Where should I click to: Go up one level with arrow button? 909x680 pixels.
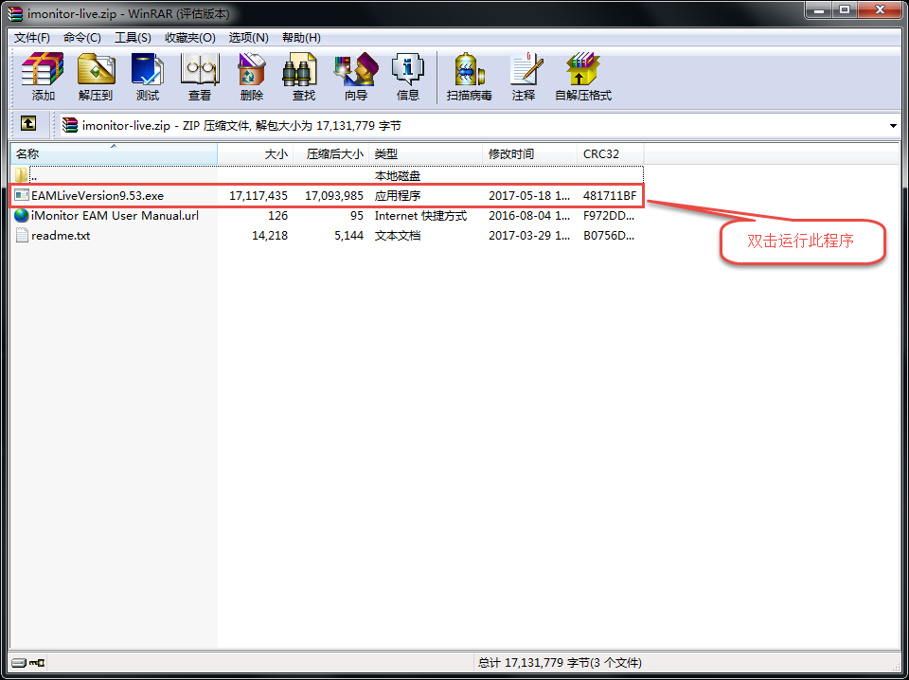(x=27, y=123)
